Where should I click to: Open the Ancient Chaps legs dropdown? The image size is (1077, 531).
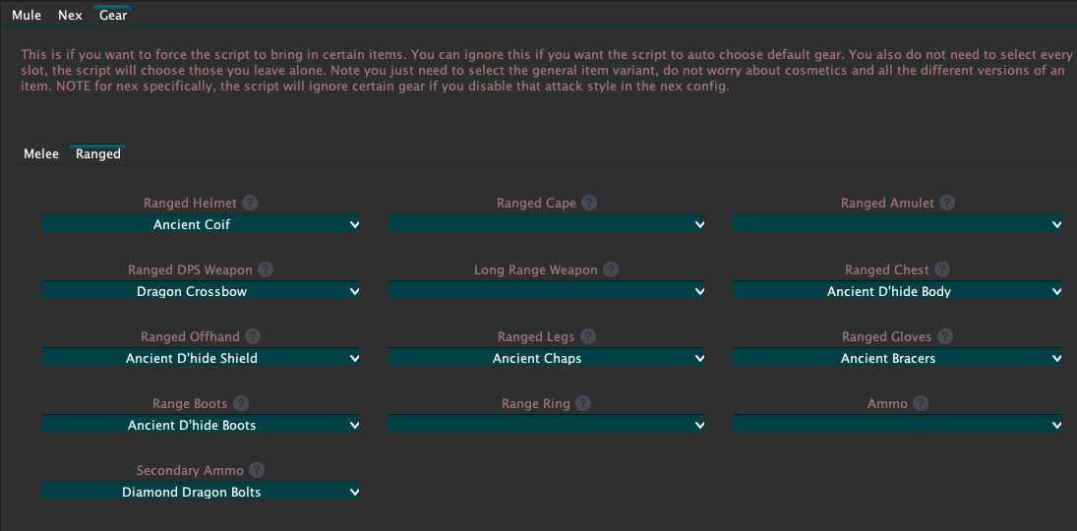point(547,358)
